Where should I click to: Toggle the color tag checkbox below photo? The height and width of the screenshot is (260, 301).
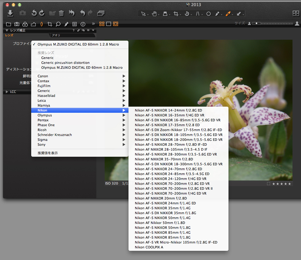268,184
